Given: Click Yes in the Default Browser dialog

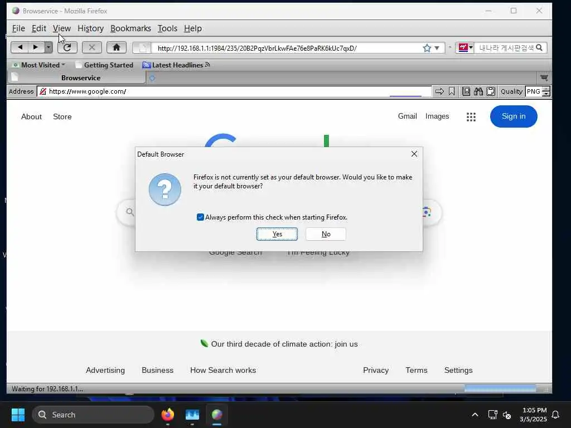Looking at the screenshot, I should tap(277, 234).
